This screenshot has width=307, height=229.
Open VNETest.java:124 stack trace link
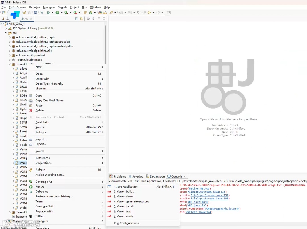click(198, 212)
